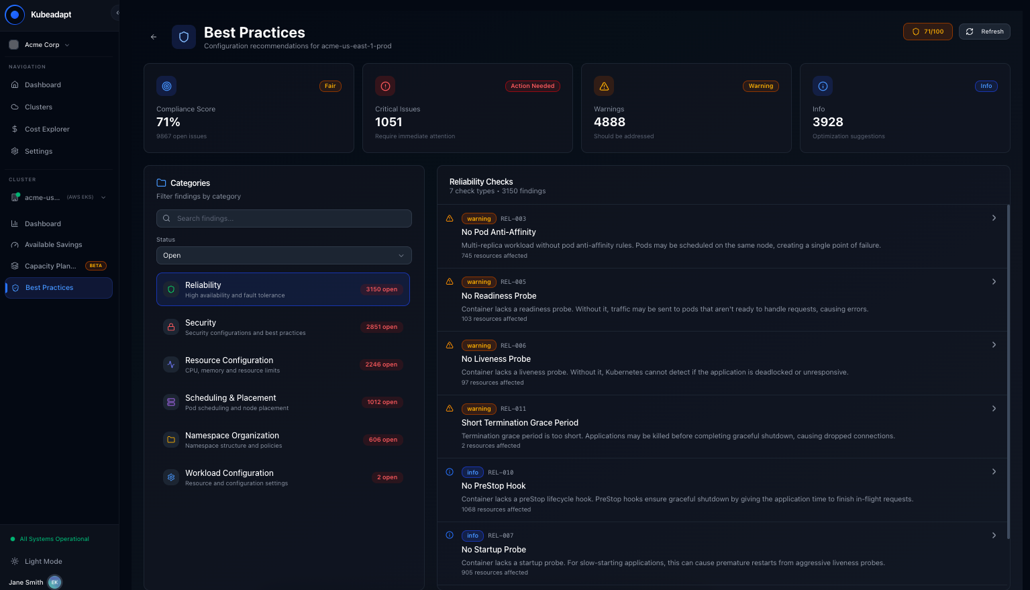Expand the No Pod Anti-Affinity finding
1030x590 pixels.
(994, 218)
